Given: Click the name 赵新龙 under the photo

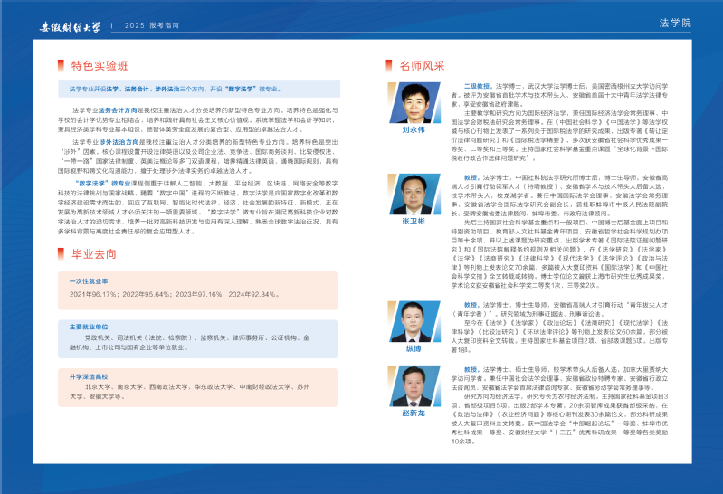Looking at the screenshot, I should [x=414, y=413].
